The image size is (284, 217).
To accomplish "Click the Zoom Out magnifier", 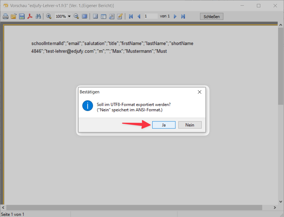I will [76, 16].
